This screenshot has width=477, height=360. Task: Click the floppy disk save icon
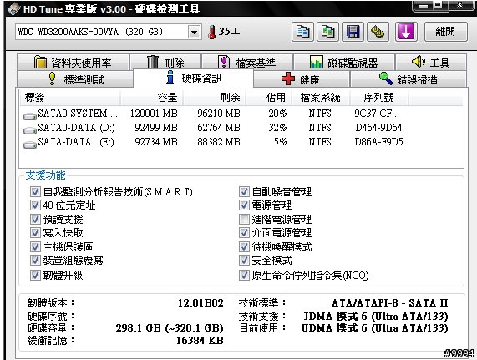click(x=353, y=32)
